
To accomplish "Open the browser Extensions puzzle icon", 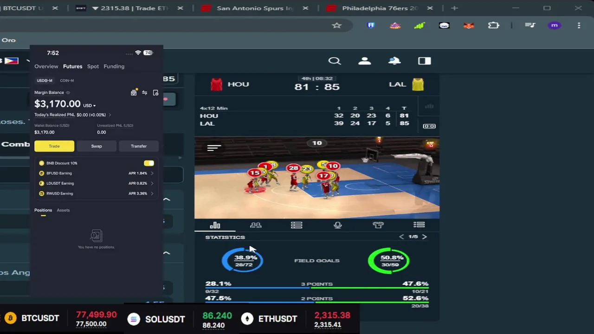I will (x=494, y=26).
